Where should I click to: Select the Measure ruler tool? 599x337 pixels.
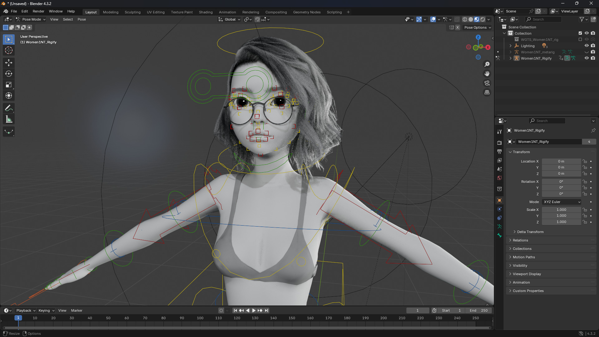9,119
